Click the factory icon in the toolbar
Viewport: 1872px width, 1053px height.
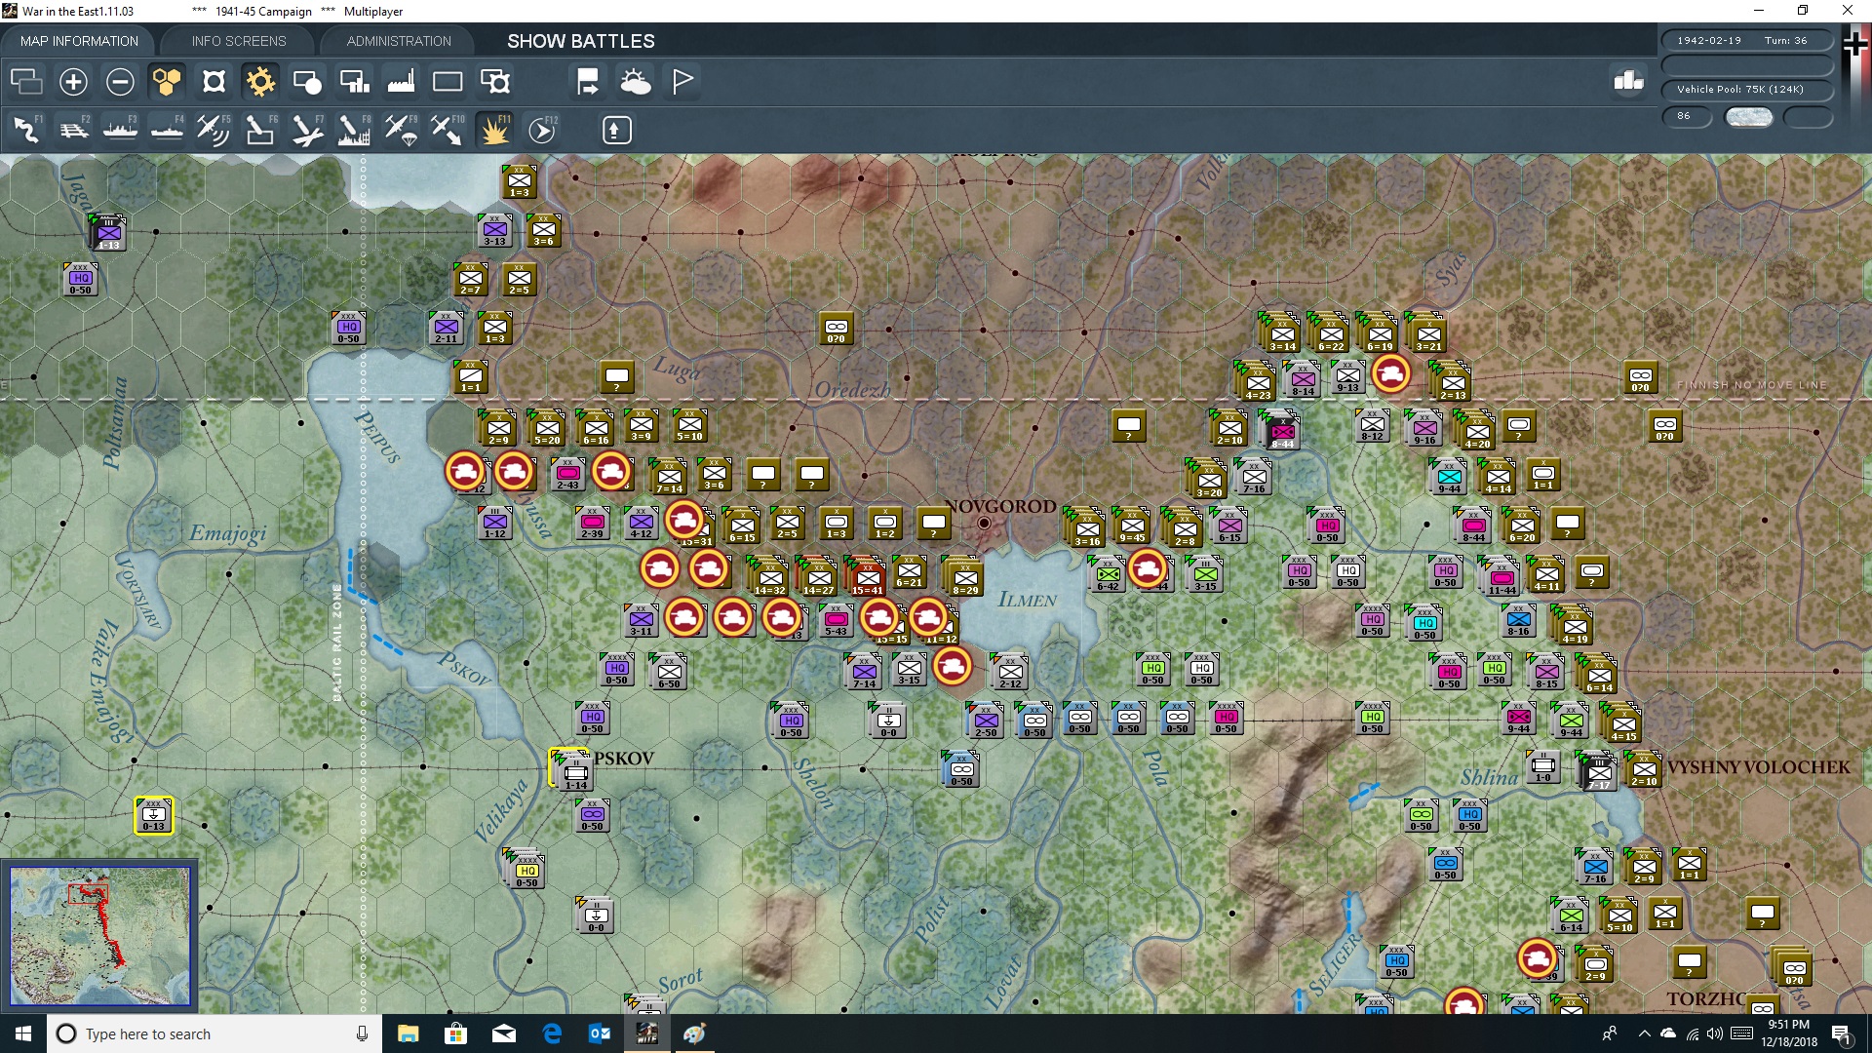tap(401, 82)
